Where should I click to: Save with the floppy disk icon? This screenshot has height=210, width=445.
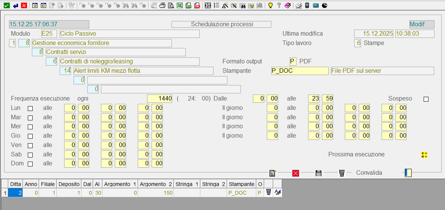[319, 173]
